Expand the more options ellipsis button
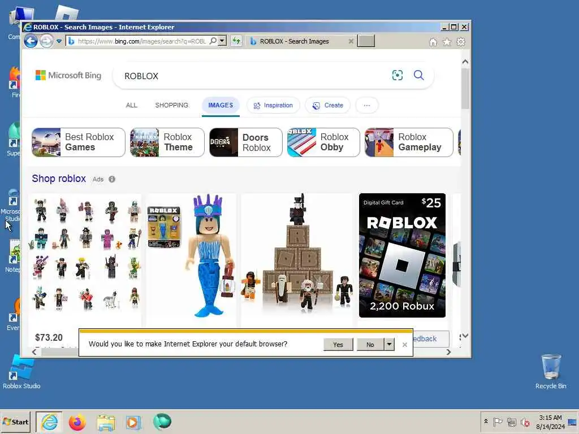579x434 pixels. (x=366, y=106)
